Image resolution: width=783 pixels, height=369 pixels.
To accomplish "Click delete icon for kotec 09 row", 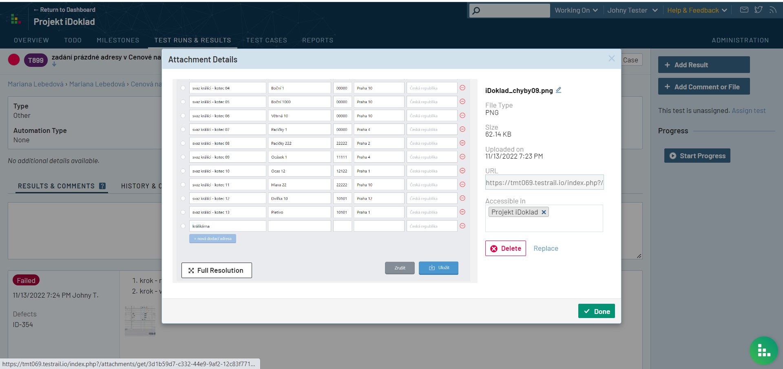I will click(462, 157).
